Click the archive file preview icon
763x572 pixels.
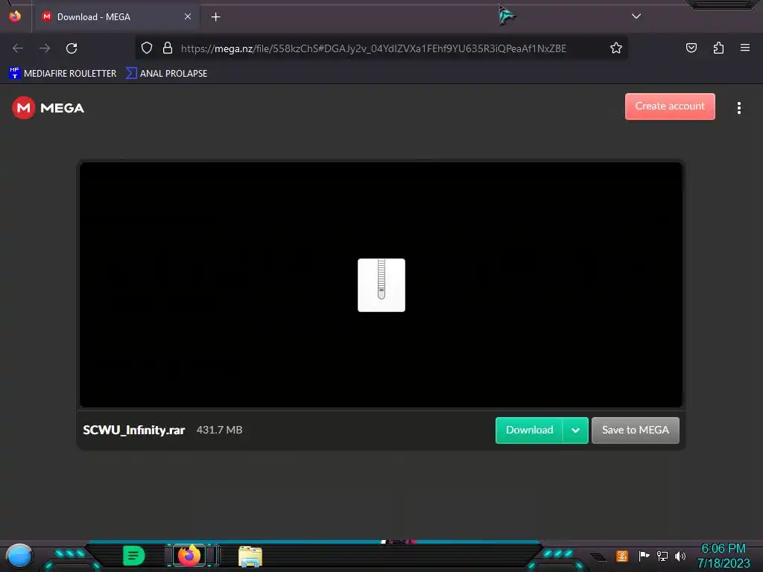[381, 285]
